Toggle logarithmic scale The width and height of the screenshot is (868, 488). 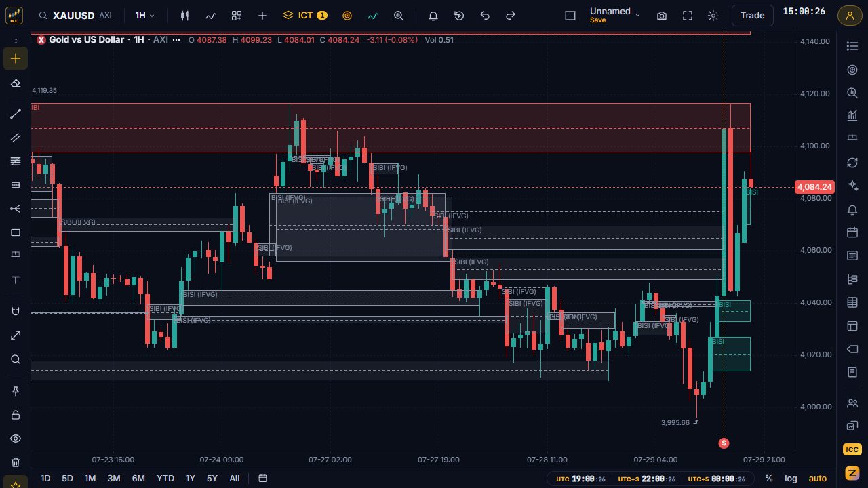[791, 478]
